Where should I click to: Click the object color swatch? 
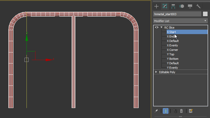click(x=205, y=14)
